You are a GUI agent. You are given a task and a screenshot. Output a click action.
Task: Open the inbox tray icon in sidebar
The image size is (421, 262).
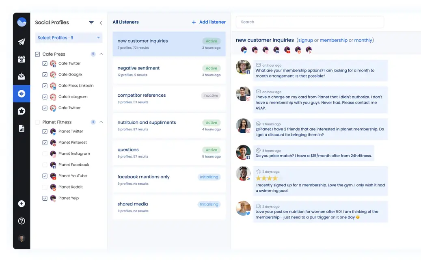[x=21, y=76]
